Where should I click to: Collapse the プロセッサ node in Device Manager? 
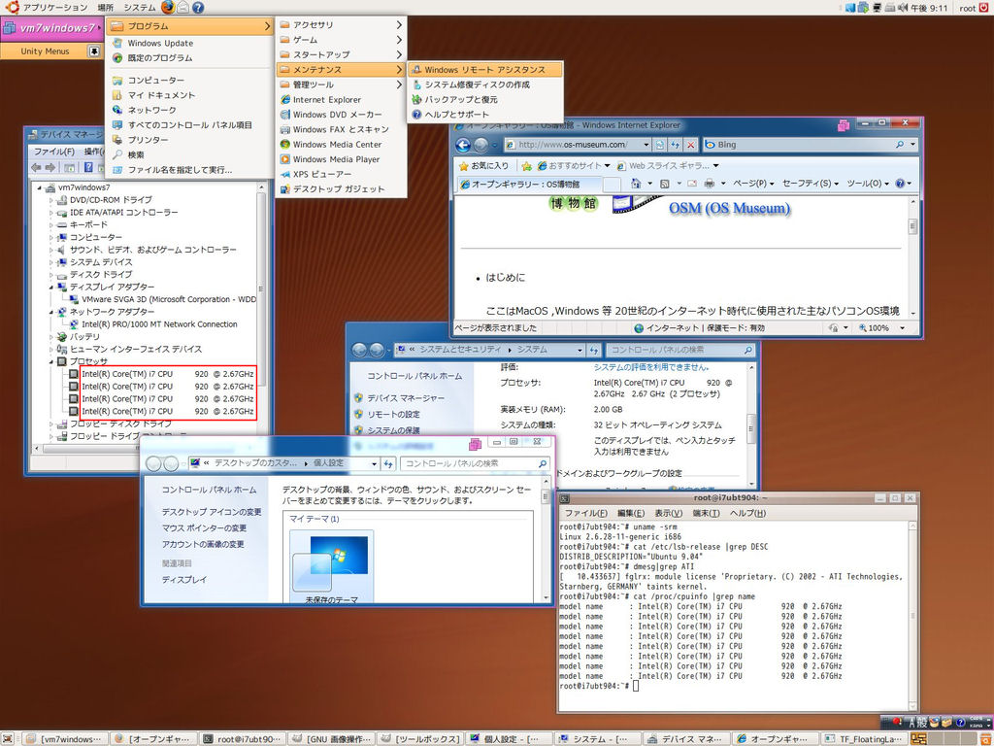pyautogui.click(x=51, y=361)
